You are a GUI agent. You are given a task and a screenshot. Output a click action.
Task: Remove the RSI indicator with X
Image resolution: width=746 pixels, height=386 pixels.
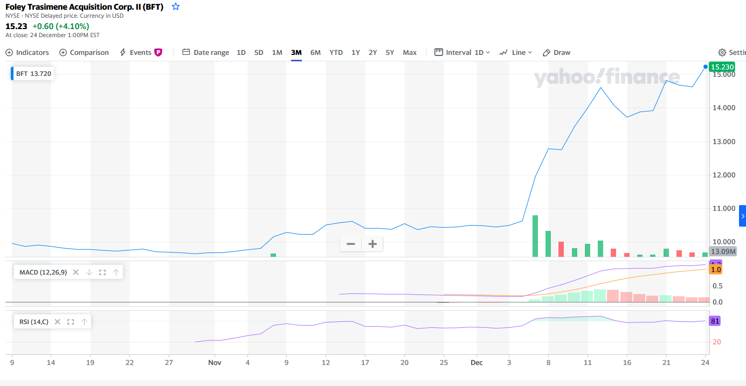point(57,322)
